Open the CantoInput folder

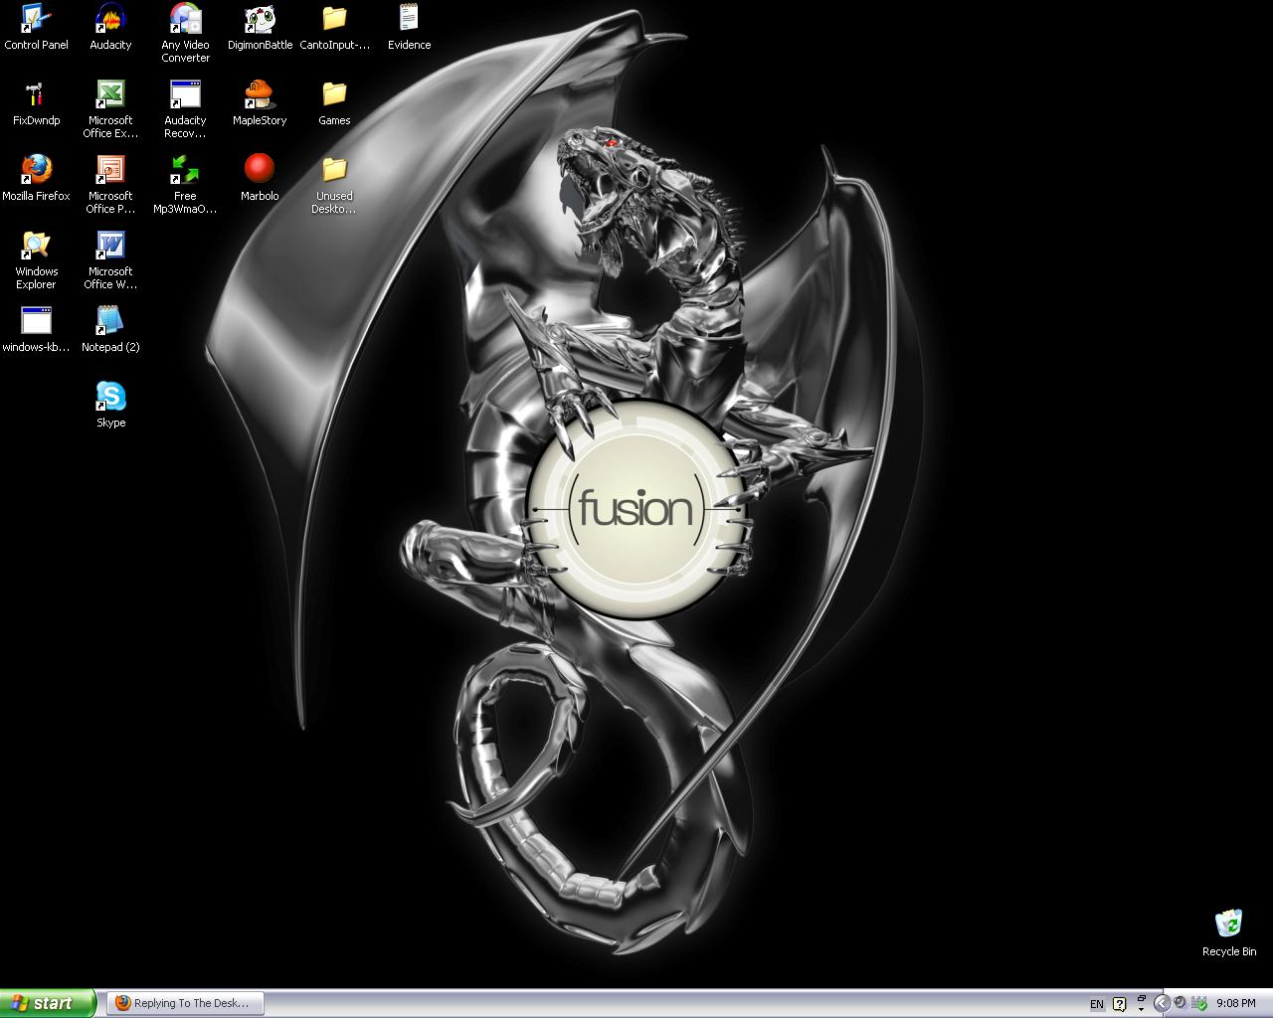(x=334, y=27)
